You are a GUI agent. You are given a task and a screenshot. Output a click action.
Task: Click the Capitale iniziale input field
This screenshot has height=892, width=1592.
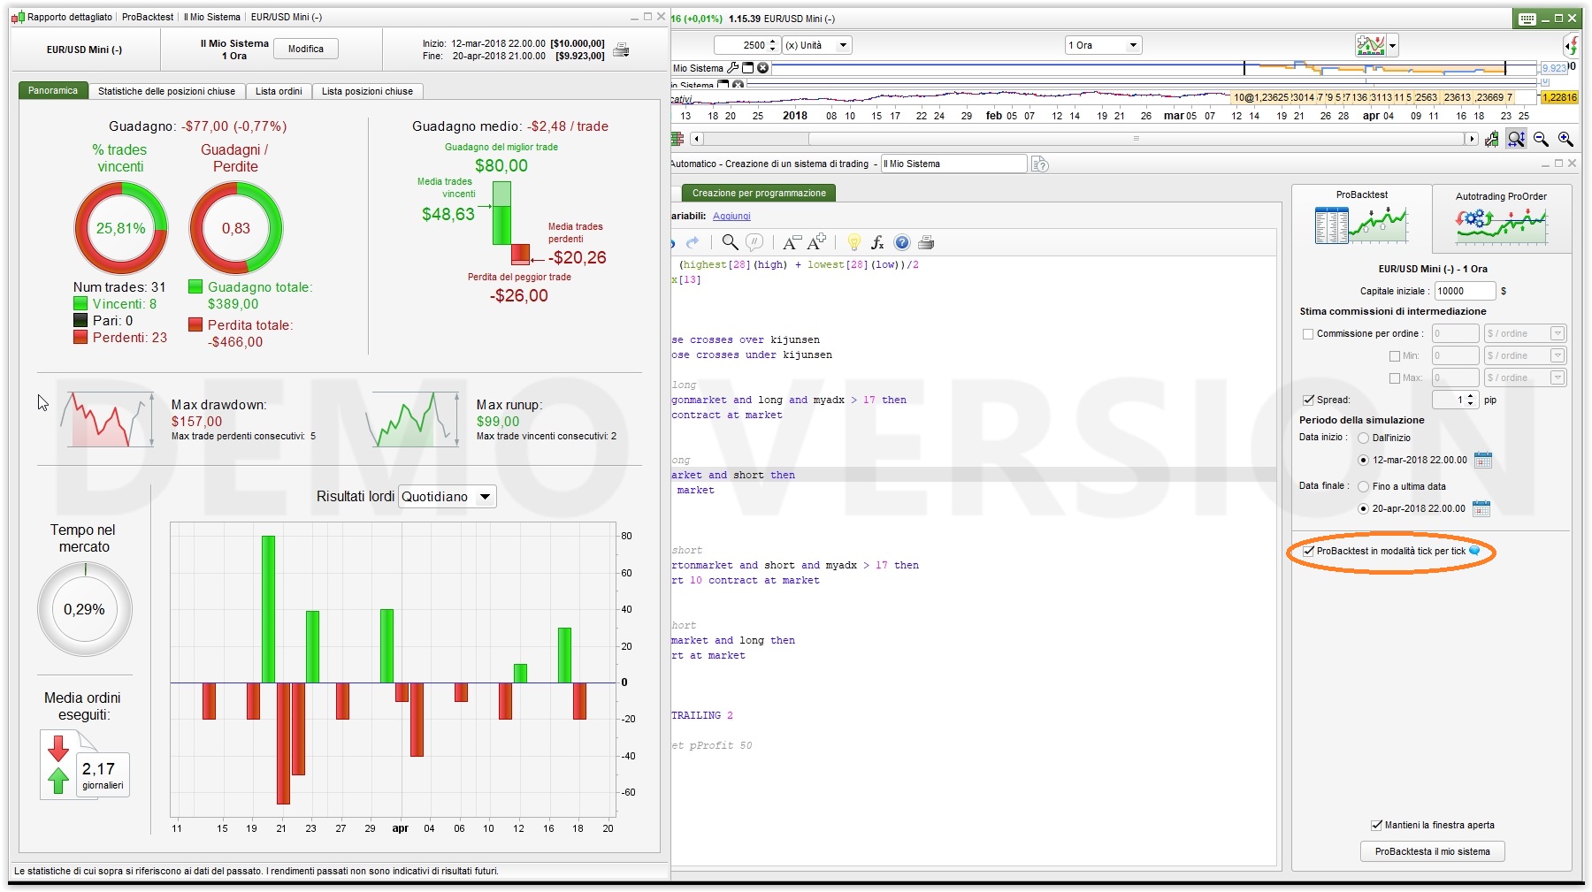pyautogui.click(x=1465, y=291)
